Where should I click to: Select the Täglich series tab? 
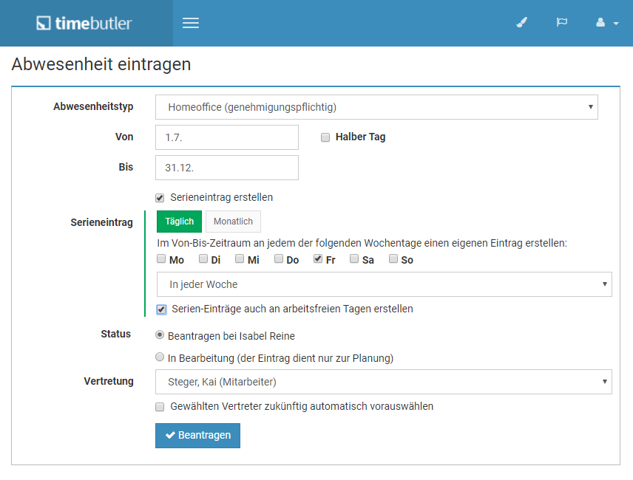tap(179, 222)
